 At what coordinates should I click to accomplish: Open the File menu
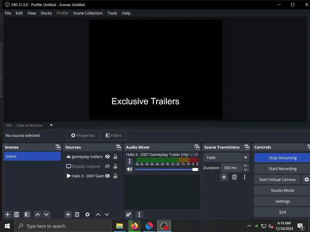pyautogui.click(x=8, y=13)
